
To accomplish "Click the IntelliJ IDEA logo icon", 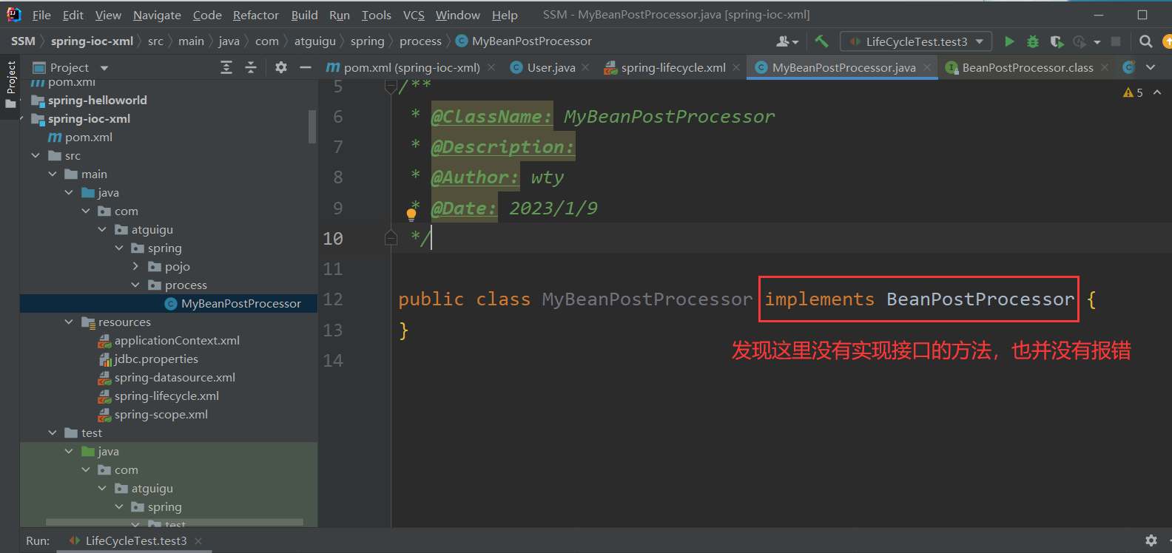I will 14,14.
